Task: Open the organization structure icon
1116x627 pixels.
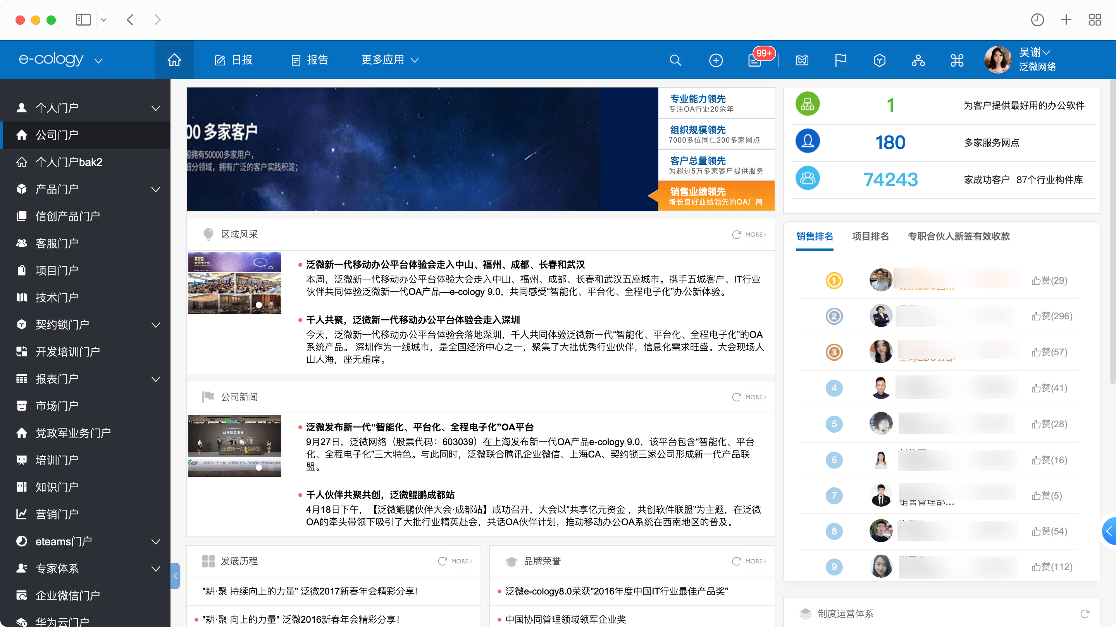Action: pos(918,60)
